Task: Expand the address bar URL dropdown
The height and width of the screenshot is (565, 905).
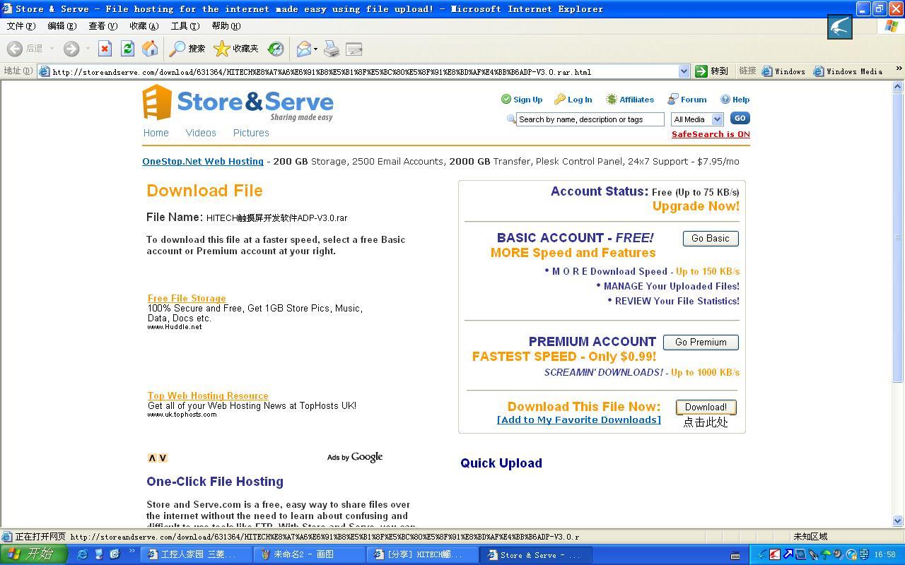Action: click(x=684, y=71)
